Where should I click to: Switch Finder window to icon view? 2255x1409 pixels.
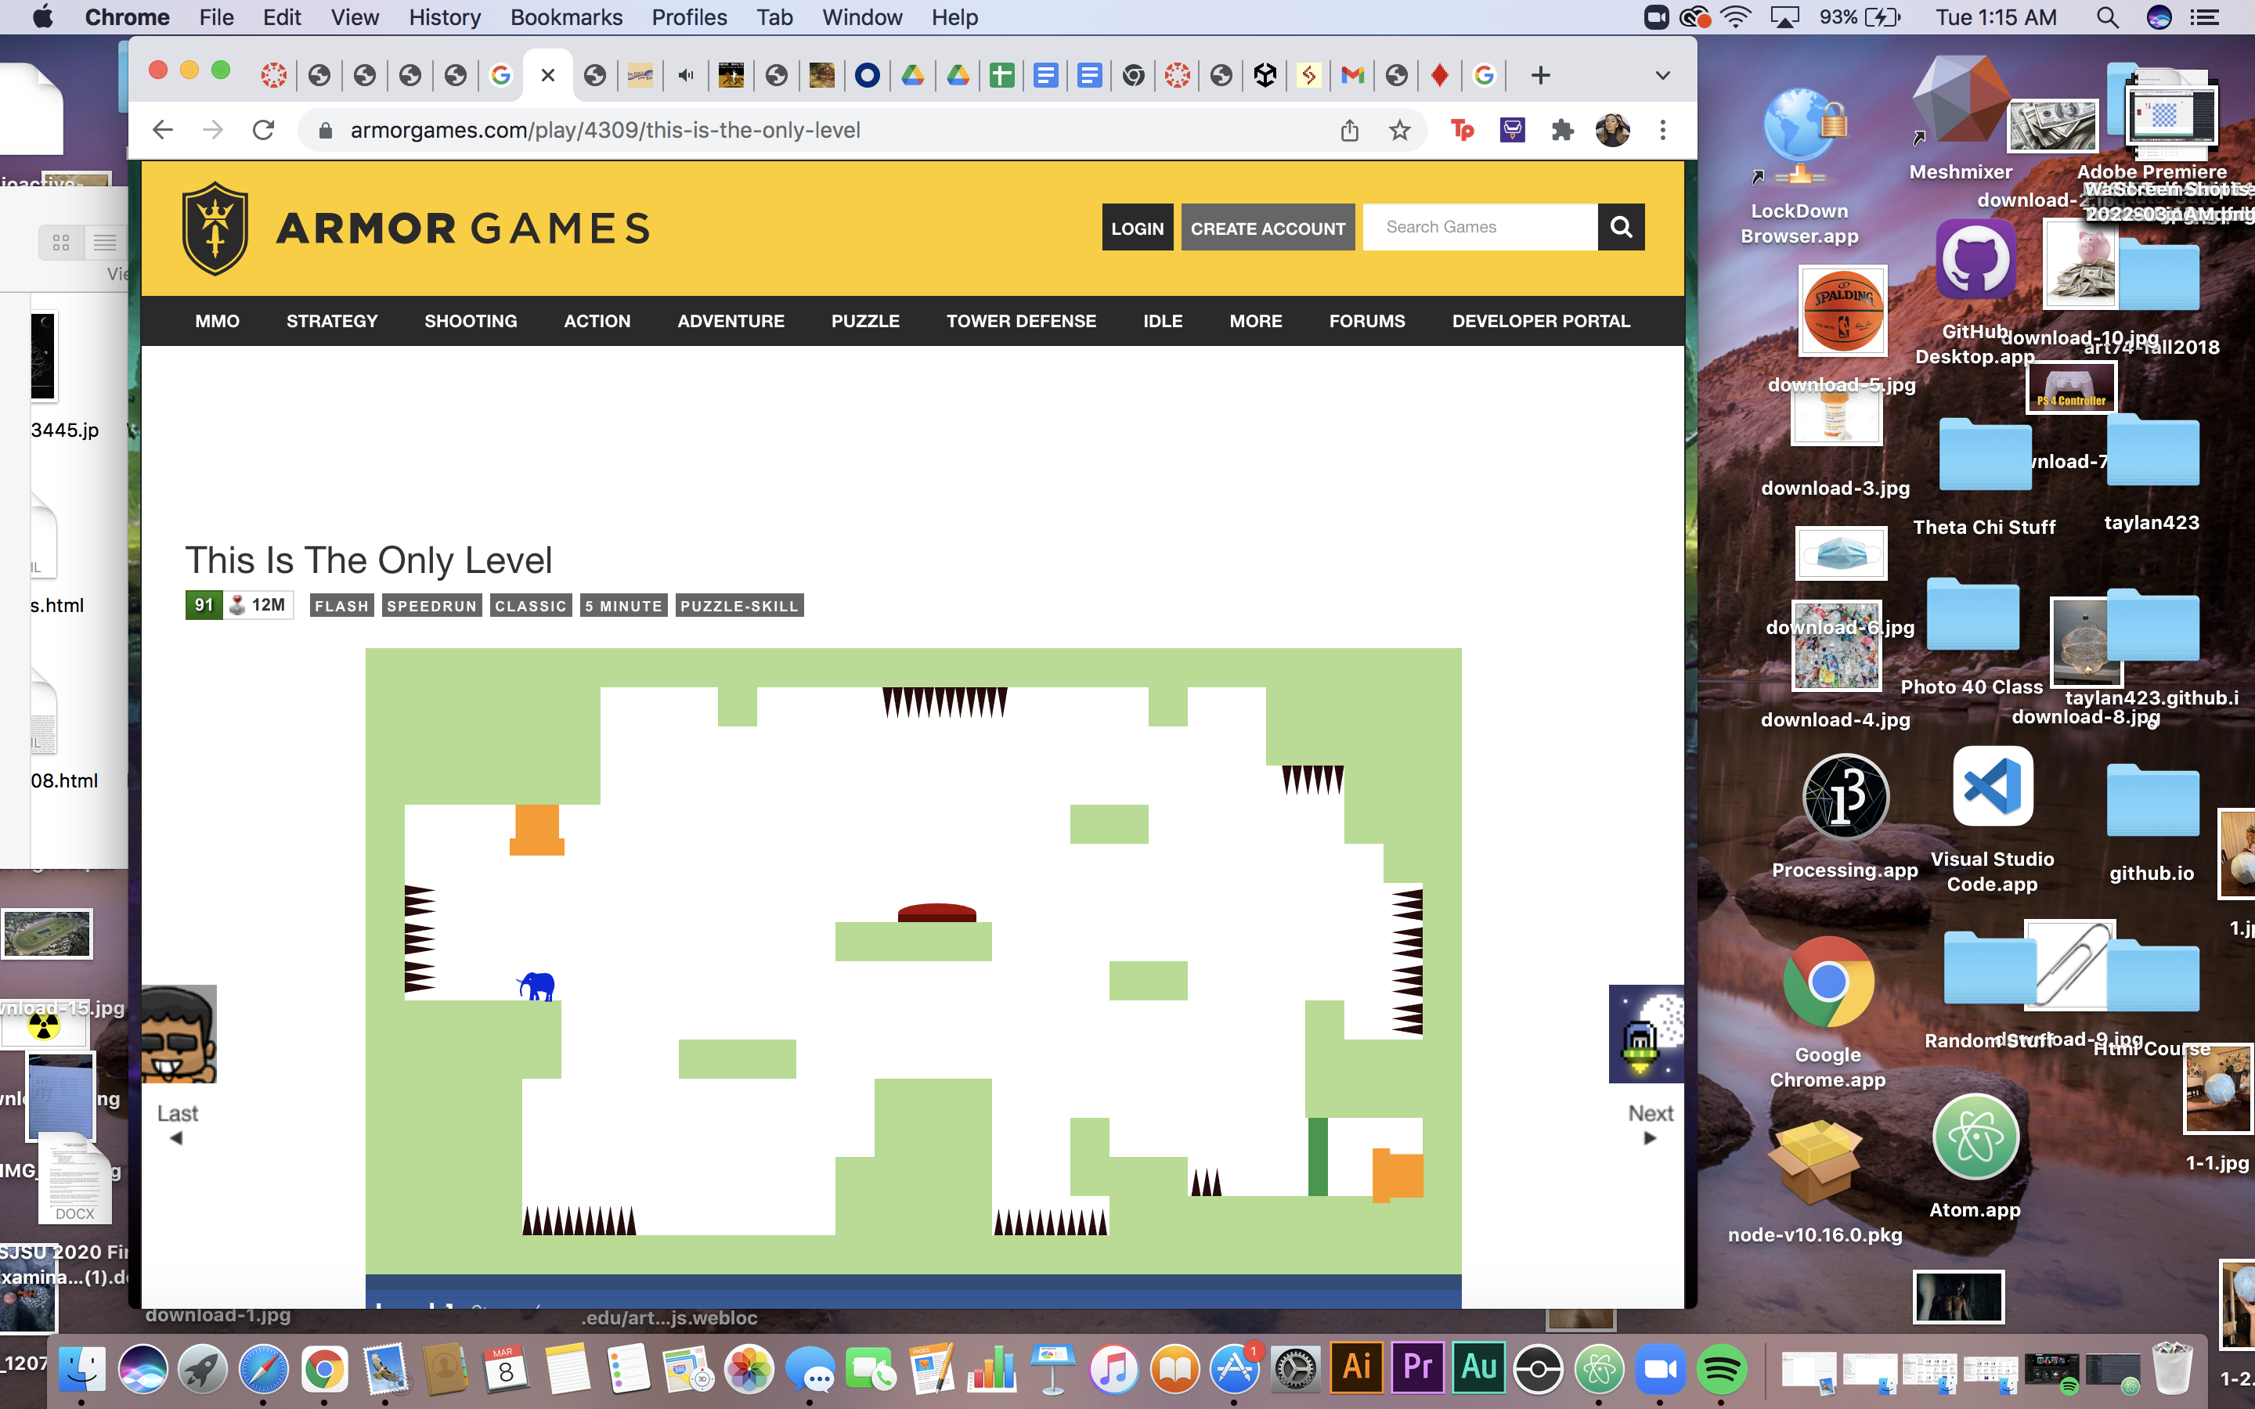coord(62,243)
